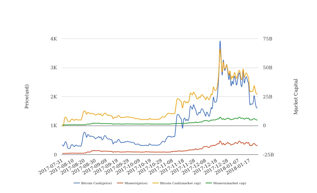Click the 4K label on left axis
Viewport: 317px width, 193px height.
pyautogui.click(x=53, y=39)
